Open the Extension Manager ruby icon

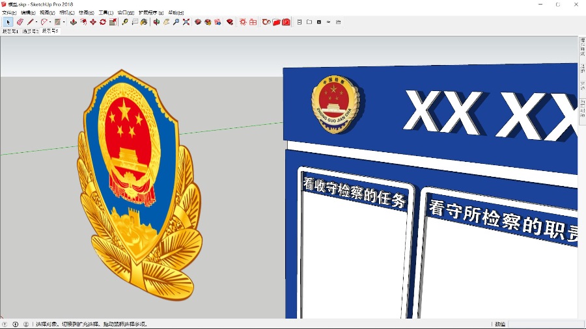coord(230,22)
